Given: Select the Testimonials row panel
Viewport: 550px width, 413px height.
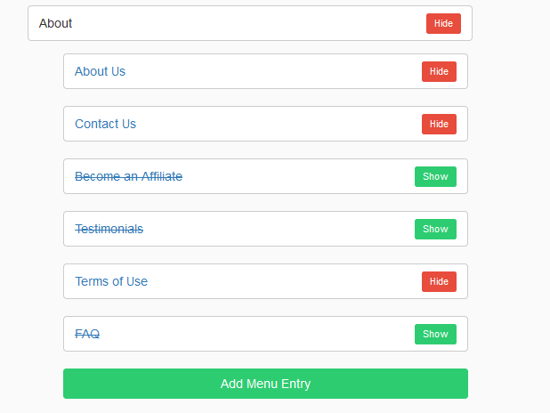Looking at the screenshot, I should point(265,229).
